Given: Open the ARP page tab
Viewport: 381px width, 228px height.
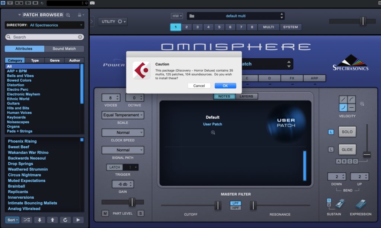Looking at the screenshot, I should coord(314,78).
